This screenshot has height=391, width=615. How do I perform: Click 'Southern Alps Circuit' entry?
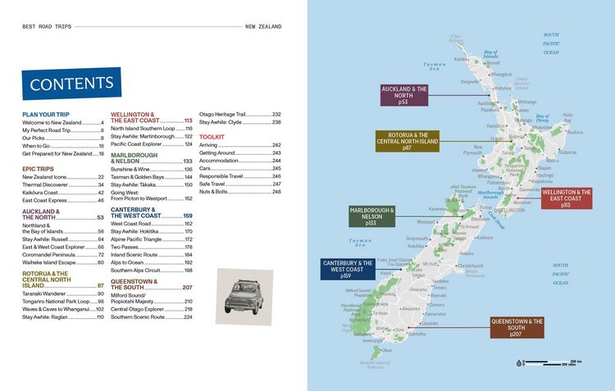click(x=152, y=271)
